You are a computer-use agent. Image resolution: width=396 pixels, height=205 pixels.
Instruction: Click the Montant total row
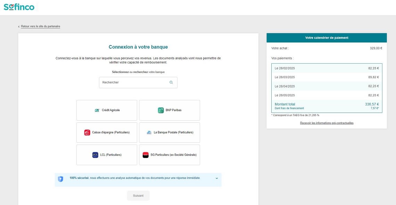pyautogui.click(x=327, y=106)
